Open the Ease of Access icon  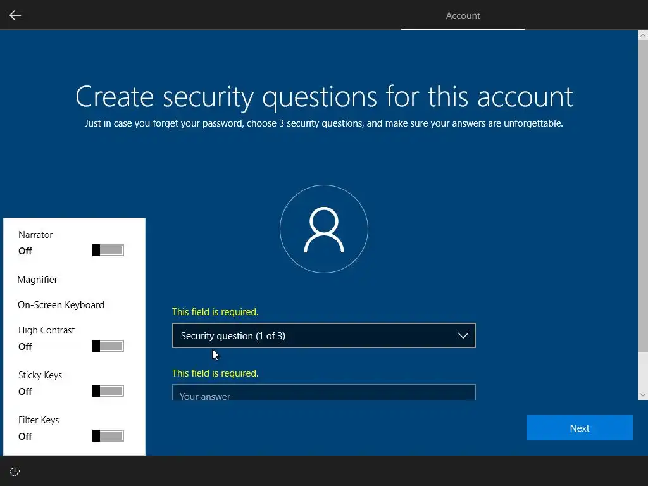point(15,471)
